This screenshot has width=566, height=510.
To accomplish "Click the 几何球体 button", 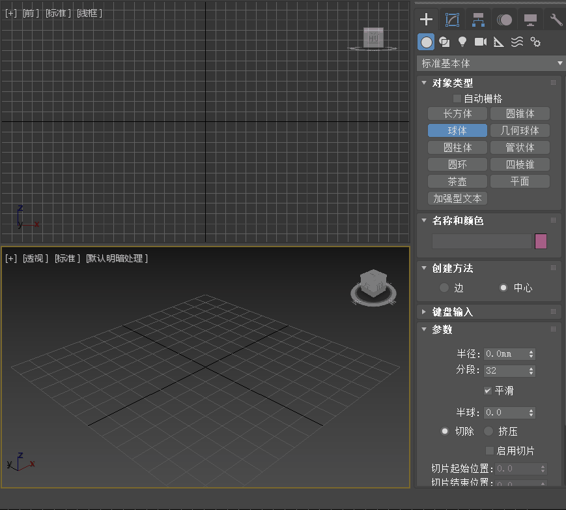I will point(520,130).
